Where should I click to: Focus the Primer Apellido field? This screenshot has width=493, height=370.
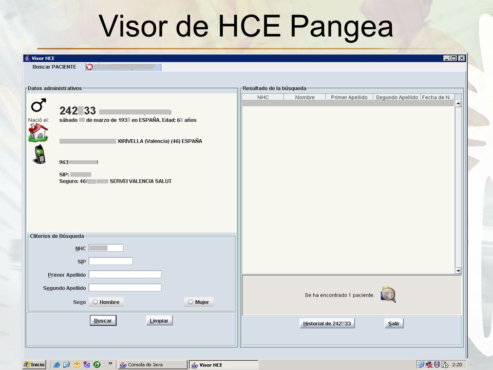coord(125,274)
